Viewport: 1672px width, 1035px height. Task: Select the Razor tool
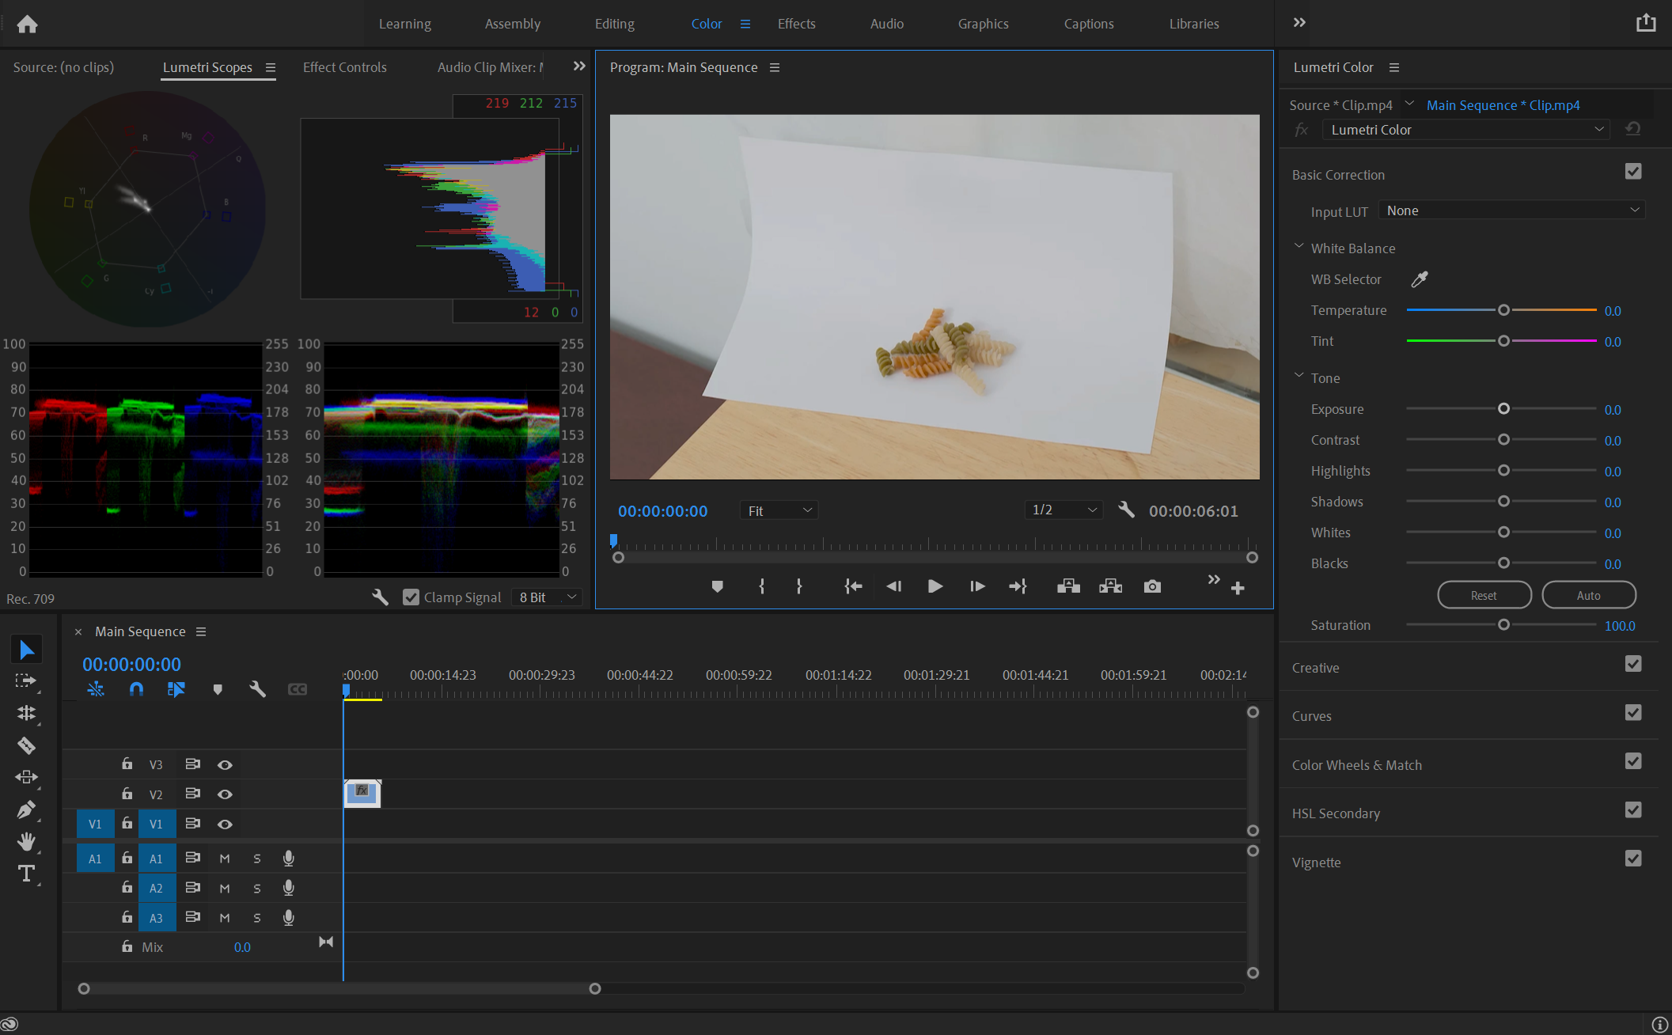pos(27,745)
